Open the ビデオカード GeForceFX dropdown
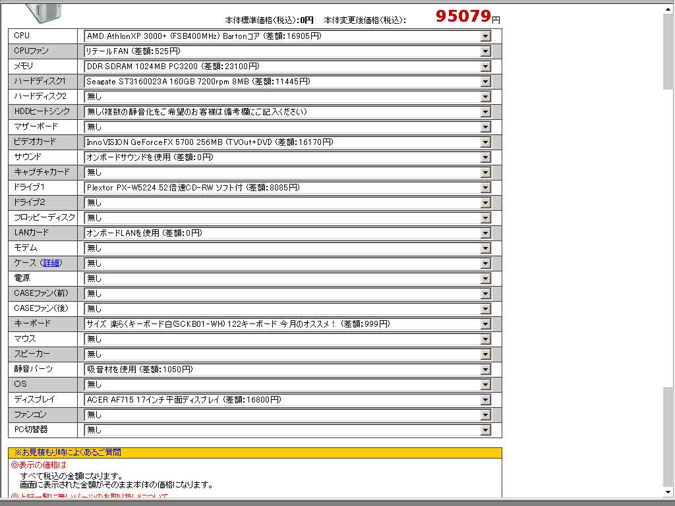The width and height of the screenshot is (675, 506). [x=485, y=142]
